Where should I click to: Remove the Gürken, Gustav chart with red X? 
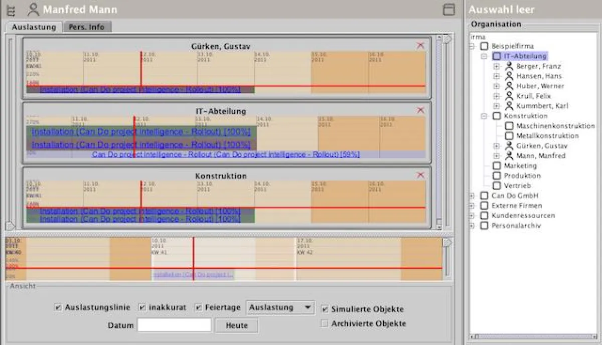(420, 45)
